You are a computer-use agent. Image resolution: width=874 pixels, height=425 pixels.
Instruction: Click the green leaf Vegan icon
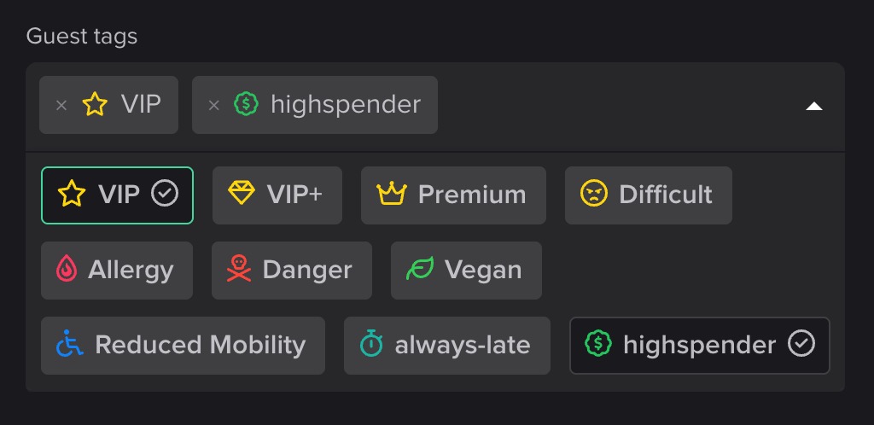click(x=419, y=270)
